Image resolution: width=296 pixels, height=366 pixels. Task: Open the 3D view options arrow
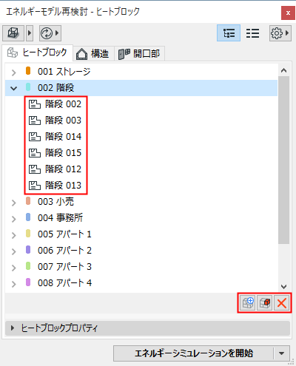[30, 33]
